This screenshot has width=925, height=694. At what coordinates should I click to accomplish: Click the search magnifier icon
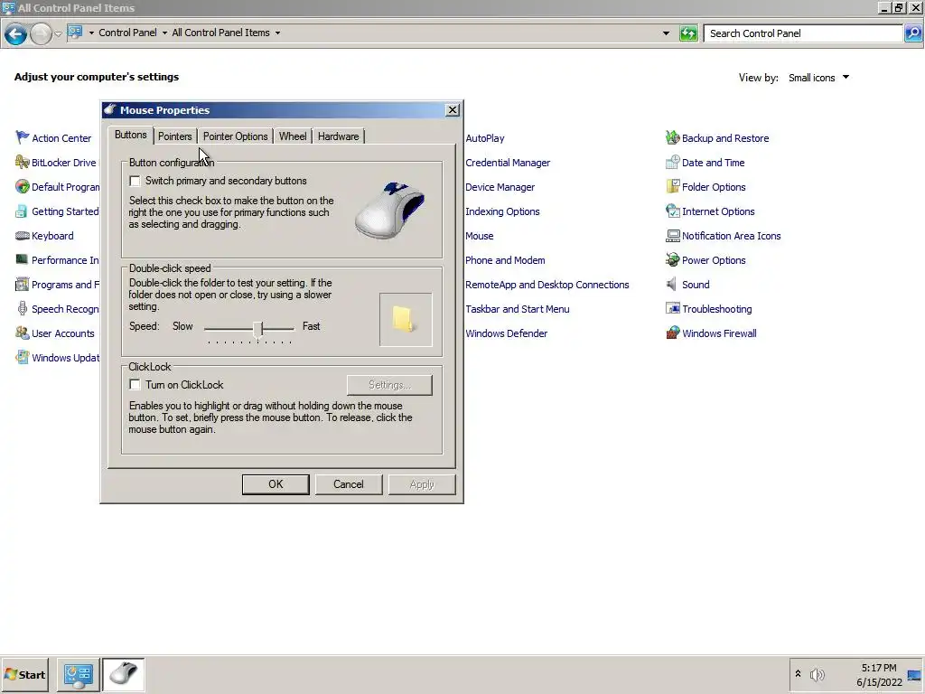[913, 33]
